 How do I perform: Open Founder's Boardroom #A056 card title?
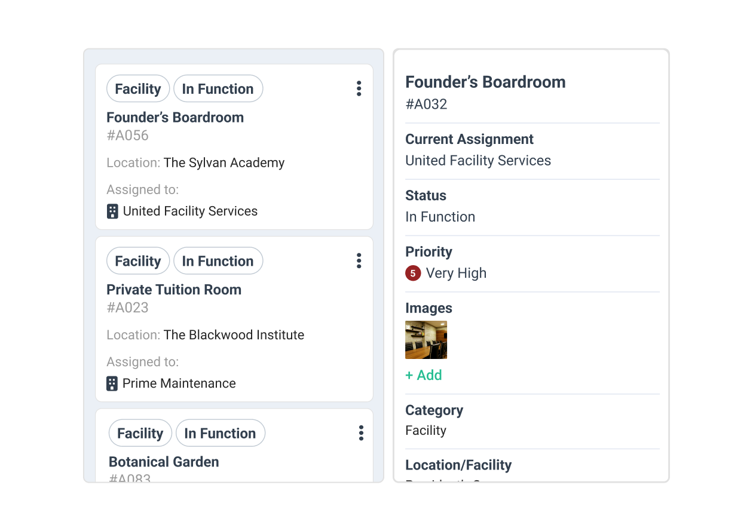[175, 118]
